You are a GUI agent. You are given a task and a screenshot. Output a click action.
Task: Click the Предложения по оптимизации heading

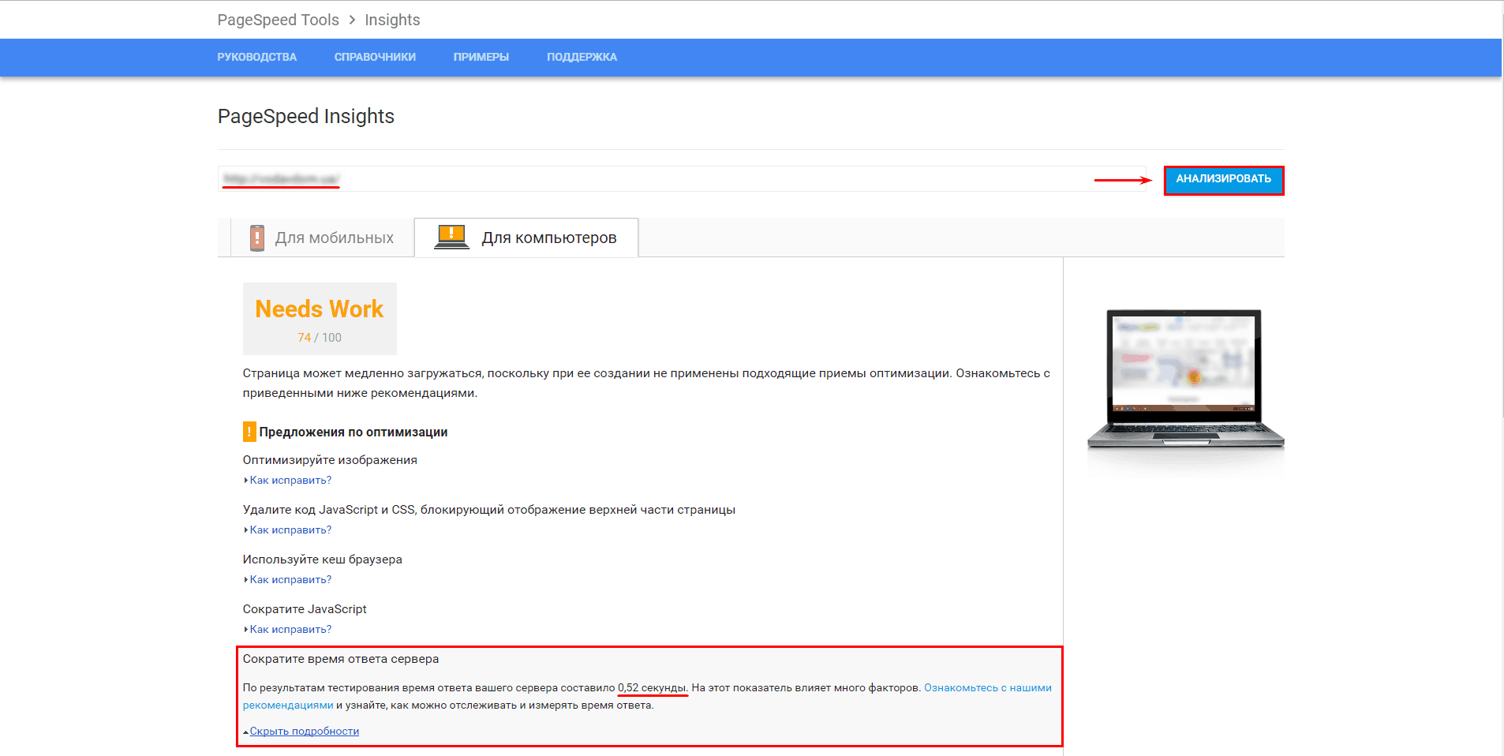coord(354,432)
